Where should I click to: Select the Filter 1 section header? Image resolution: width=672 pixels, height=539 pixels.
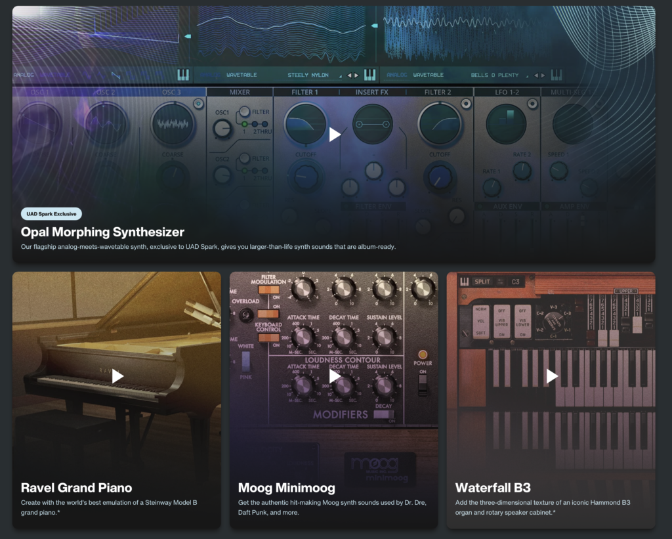pos(305,92)
